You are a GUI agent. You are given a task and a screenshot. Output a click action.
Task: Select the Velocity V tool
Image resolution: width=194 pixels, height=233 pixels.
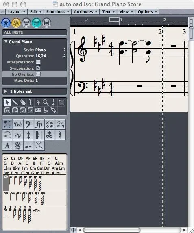(x=31, y=110)
